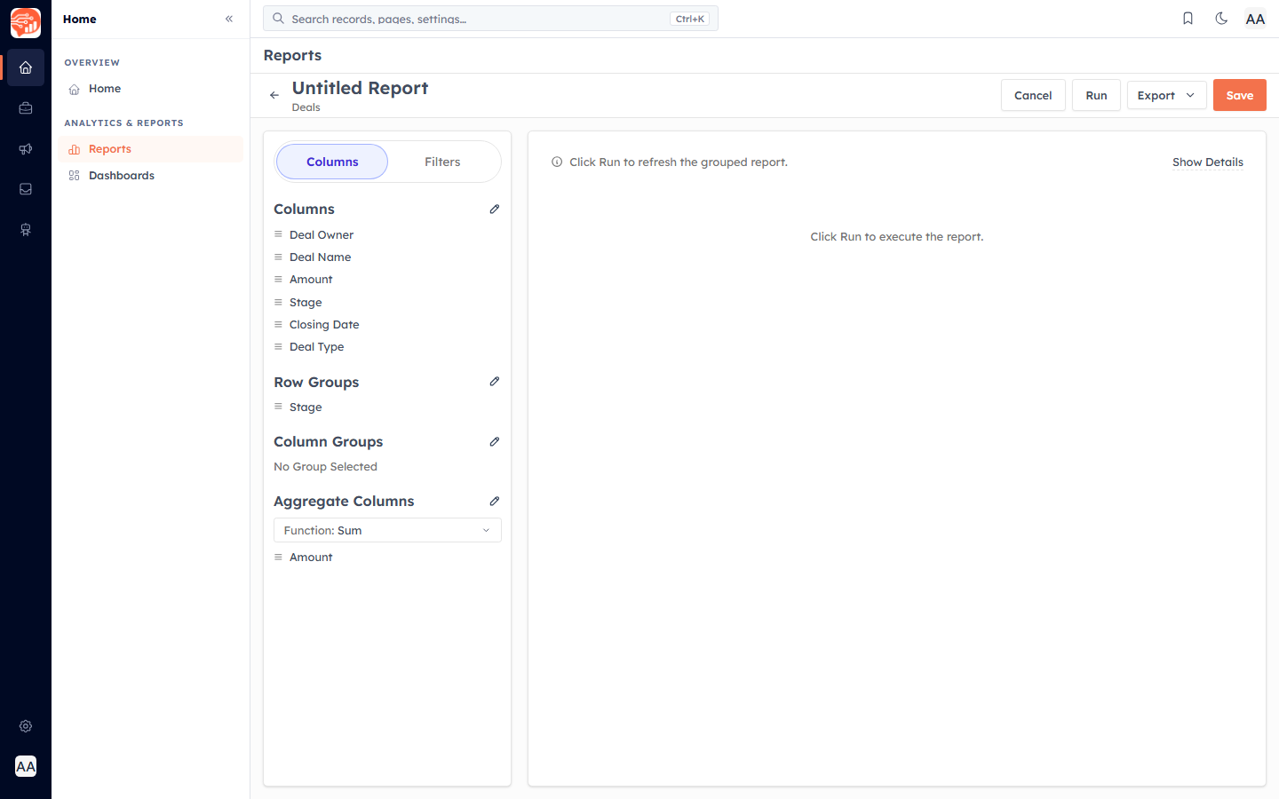Screen dimensions: 1279x799
Task: Open the Home module icon in left rail
Action: coord(26,67)
